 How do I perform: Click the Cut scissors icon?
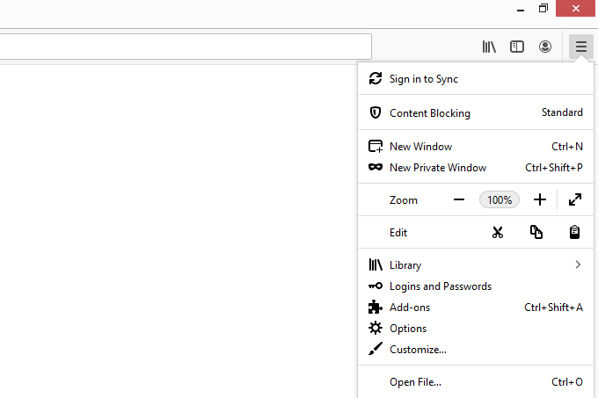tap(498, 232)
